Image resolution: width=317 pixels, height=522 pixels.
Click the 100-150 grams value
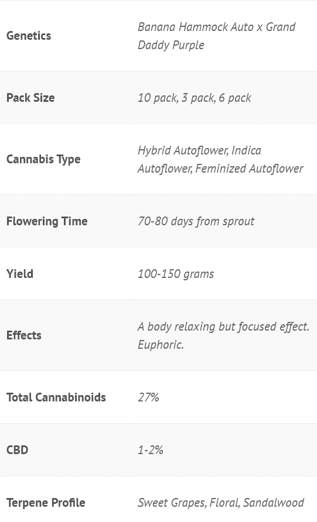(176, 274)
